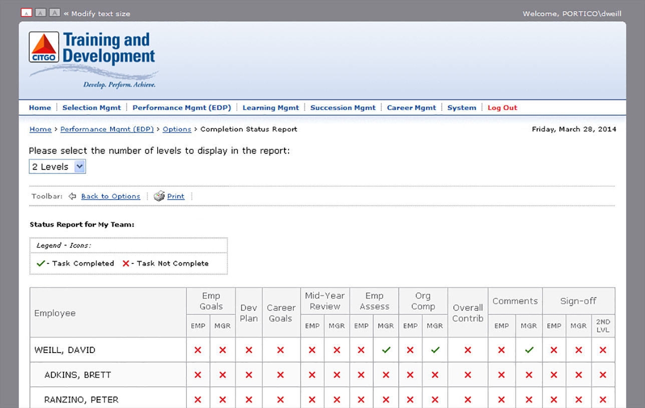Screen dimensions: 645x408
Task: Click ADKINS, BRETT Sign-off MGR X icon
Action: 578,374
